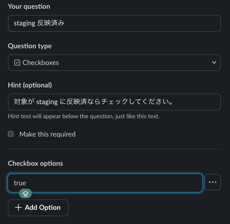Click the Checkboxes text in the type selector
230x224 pixels.
point(40,62)
